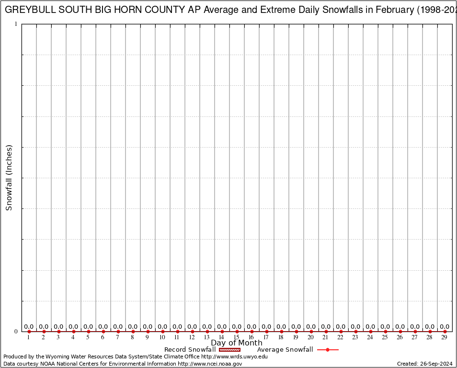Click the average snowfall marker for day 1
This screenshot has width=457, height=368.
pos(29,332)
